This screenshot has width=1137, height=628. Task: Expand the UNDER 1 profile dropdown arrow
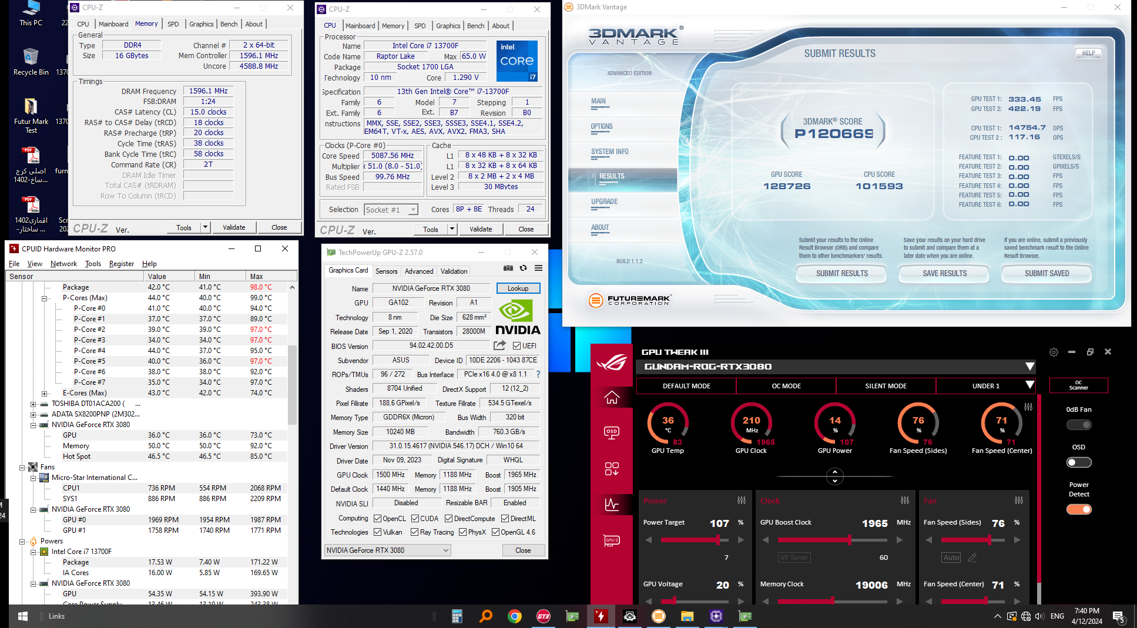coord(1029,385)
